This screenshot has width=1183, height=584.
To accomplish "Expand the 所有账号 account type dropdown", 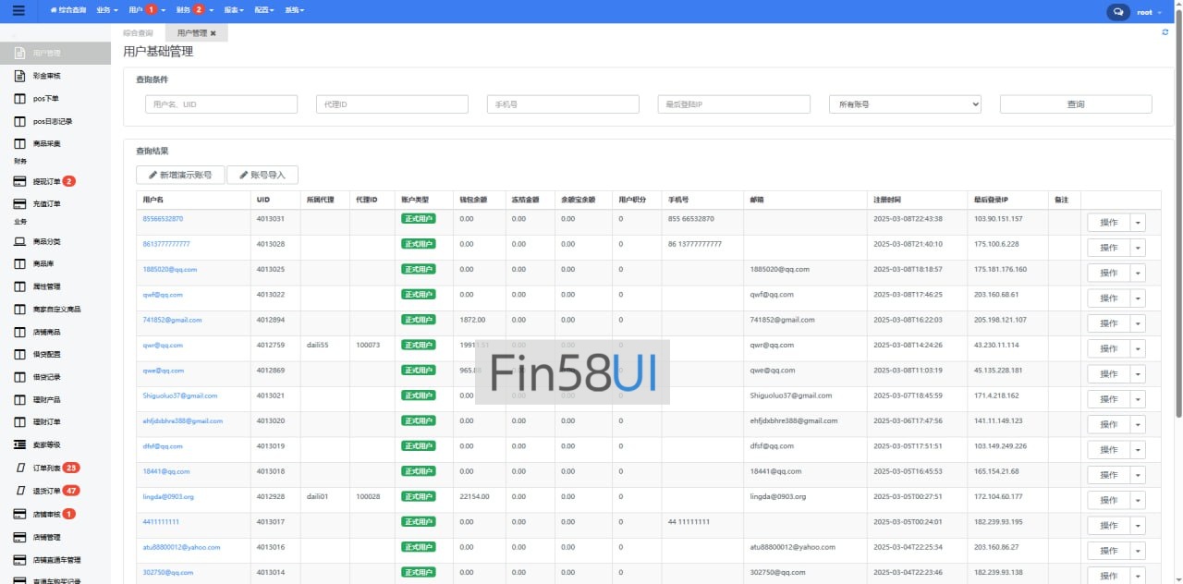I will [x=904, y=104].
